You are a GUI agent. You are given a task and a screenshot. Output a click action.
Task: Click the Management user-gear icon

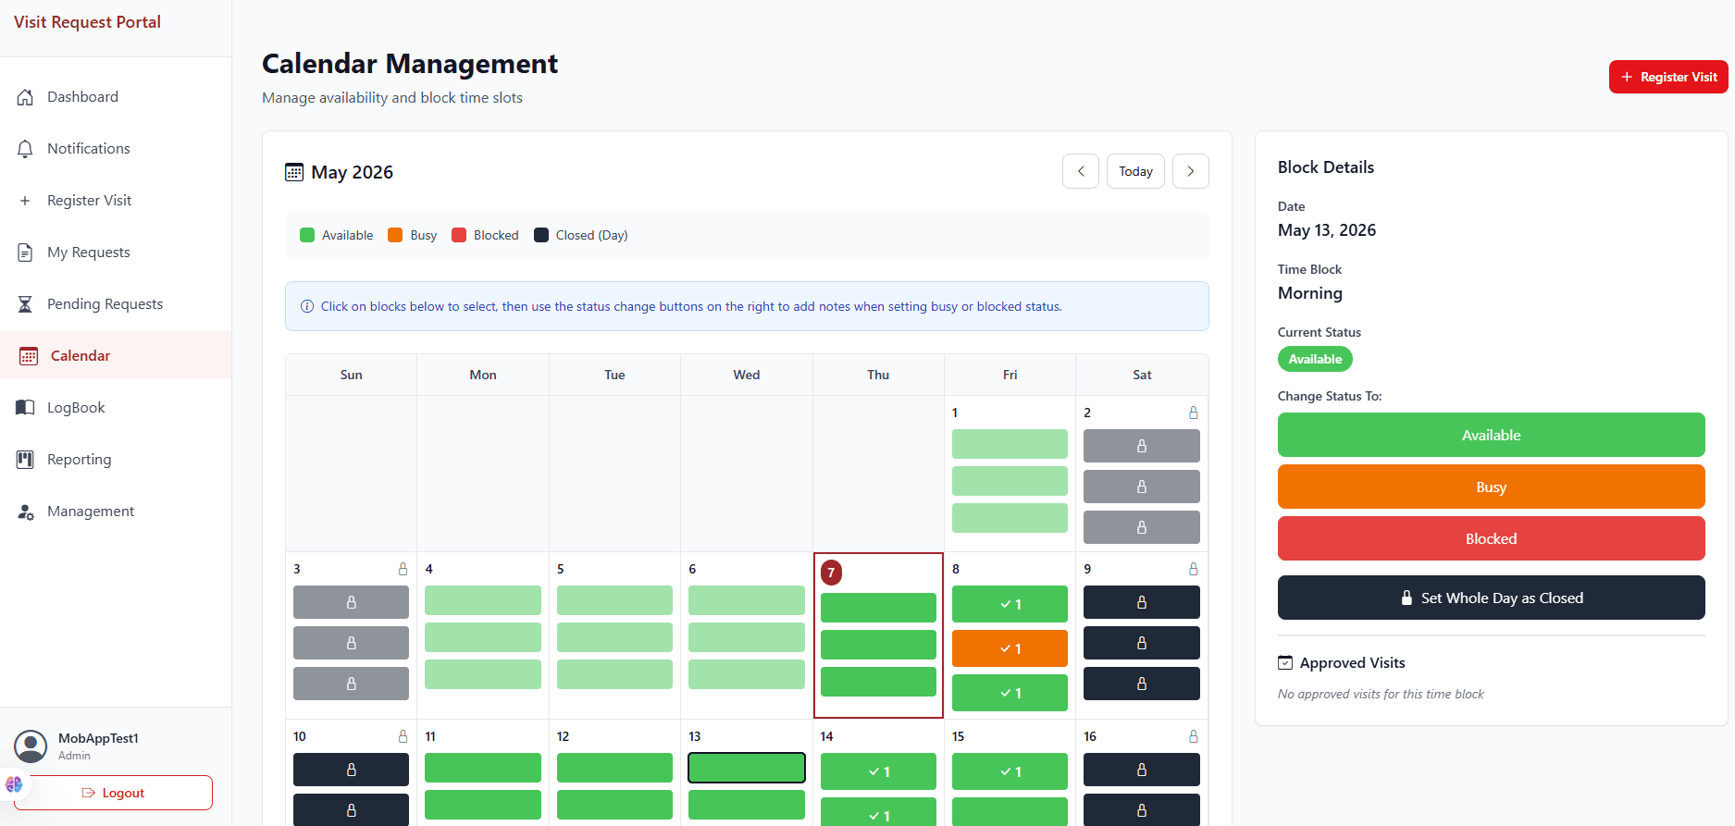point(26,512)
